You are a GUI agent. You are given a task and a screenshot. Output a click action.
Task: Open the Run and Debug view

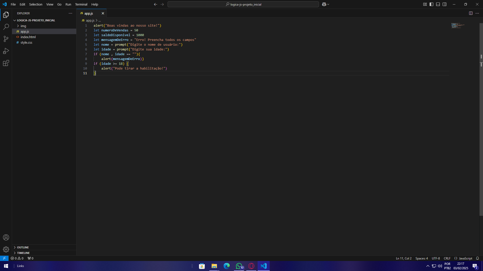pos(6,51)
